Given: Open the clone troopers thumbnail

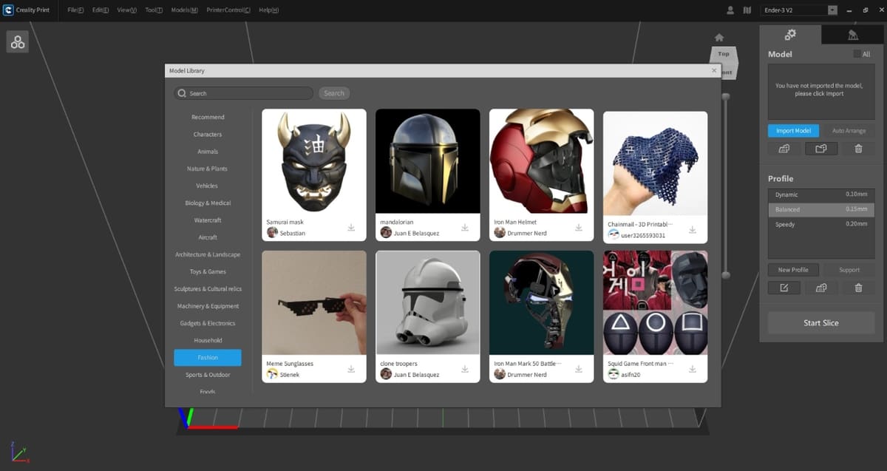Looking at the screenshot, I should coord(428,303).
